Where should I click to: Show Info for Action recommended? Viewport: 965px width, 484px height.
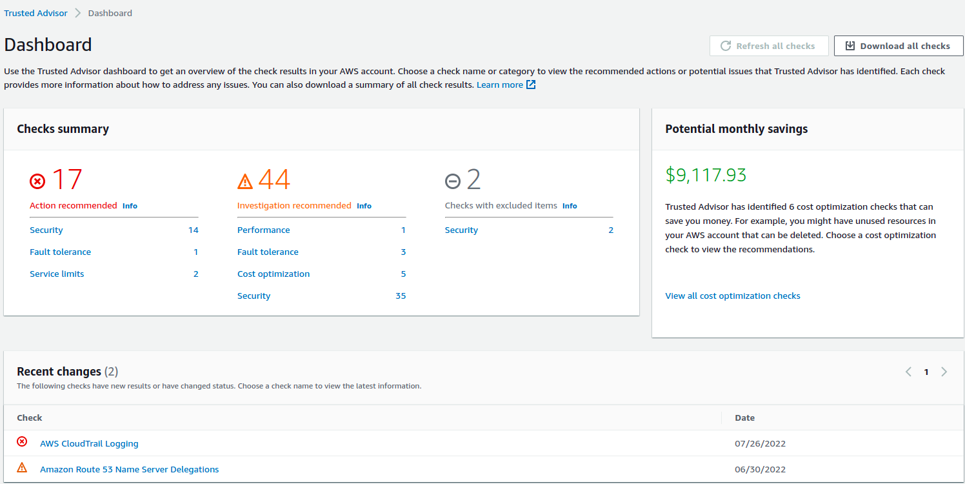[x=130, y=206]
